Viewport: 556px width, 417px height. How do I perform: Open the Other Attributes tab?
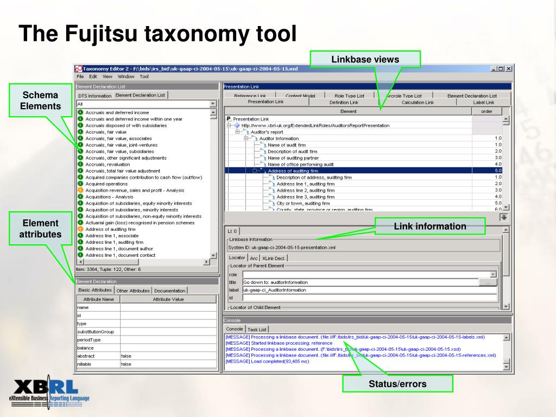tap(133, 291)
